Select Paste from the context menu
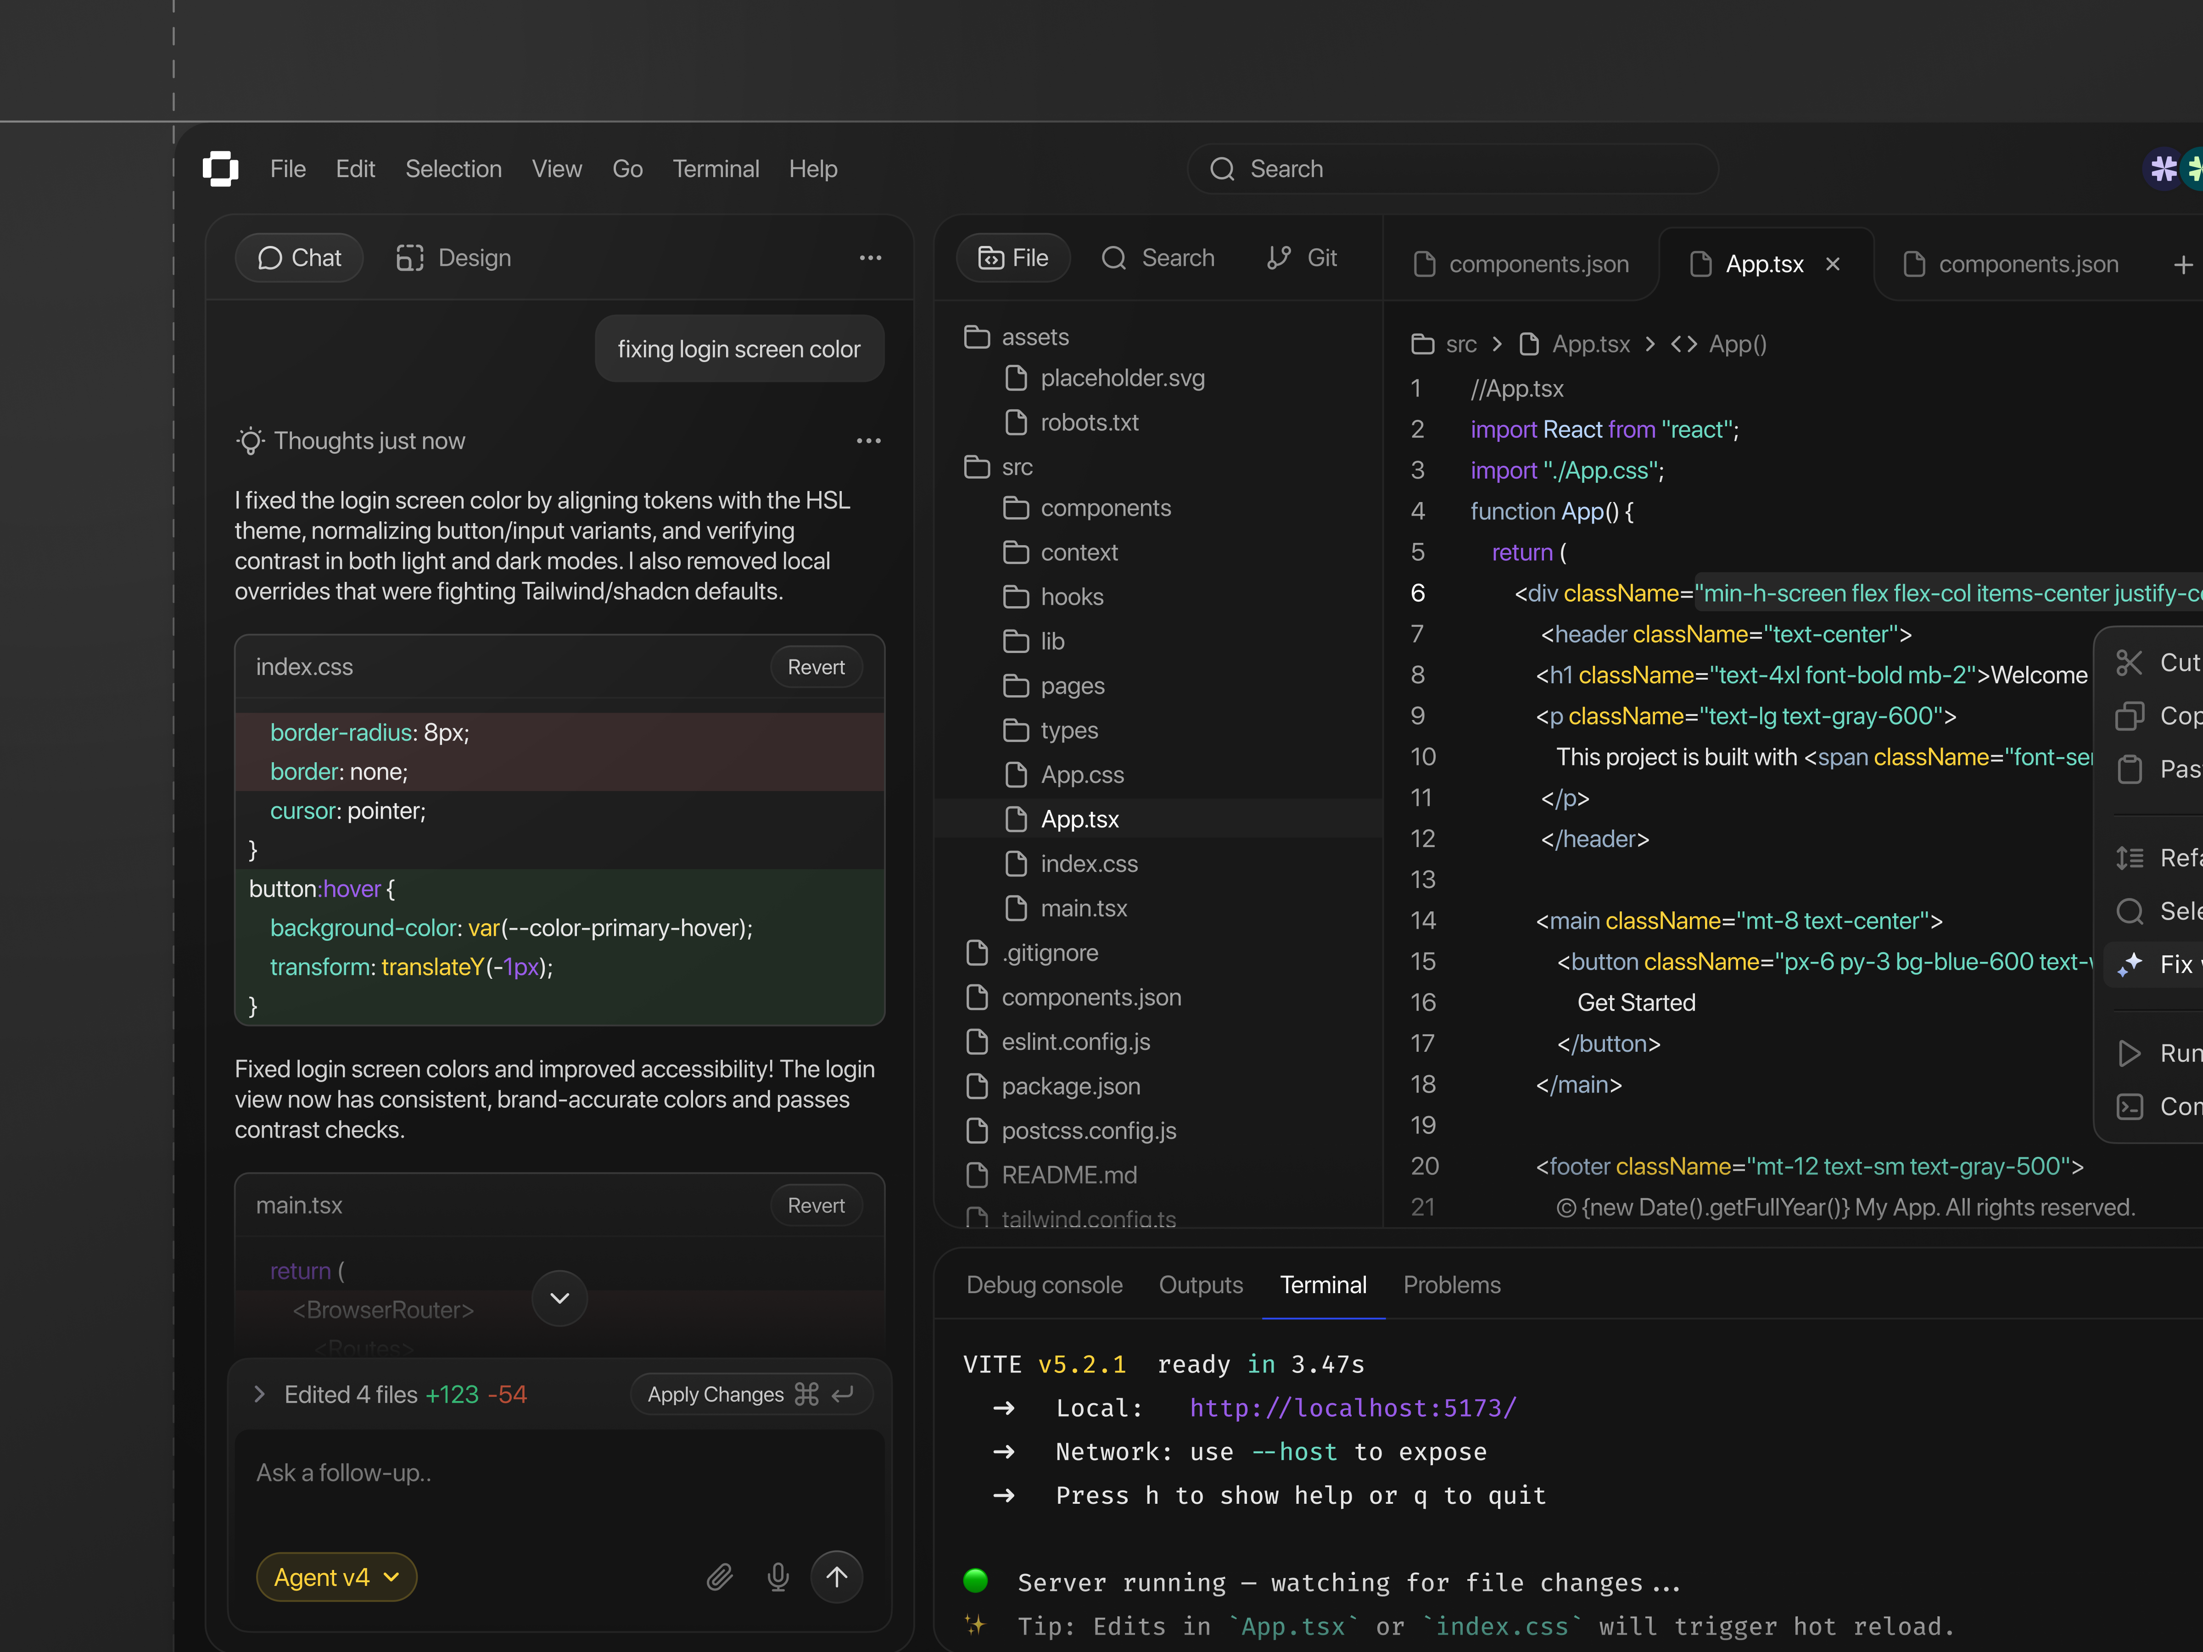2203x1652 pixels. point(2161,769)
